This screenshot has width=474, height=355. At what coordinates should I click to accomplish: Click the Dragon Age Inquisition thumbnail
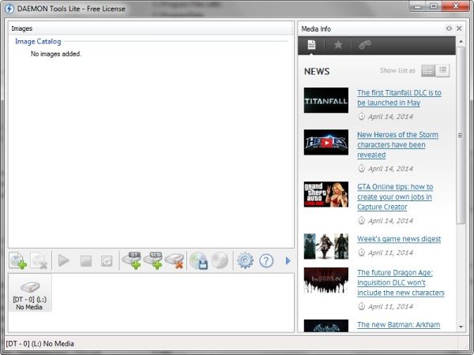coord(326,280)
